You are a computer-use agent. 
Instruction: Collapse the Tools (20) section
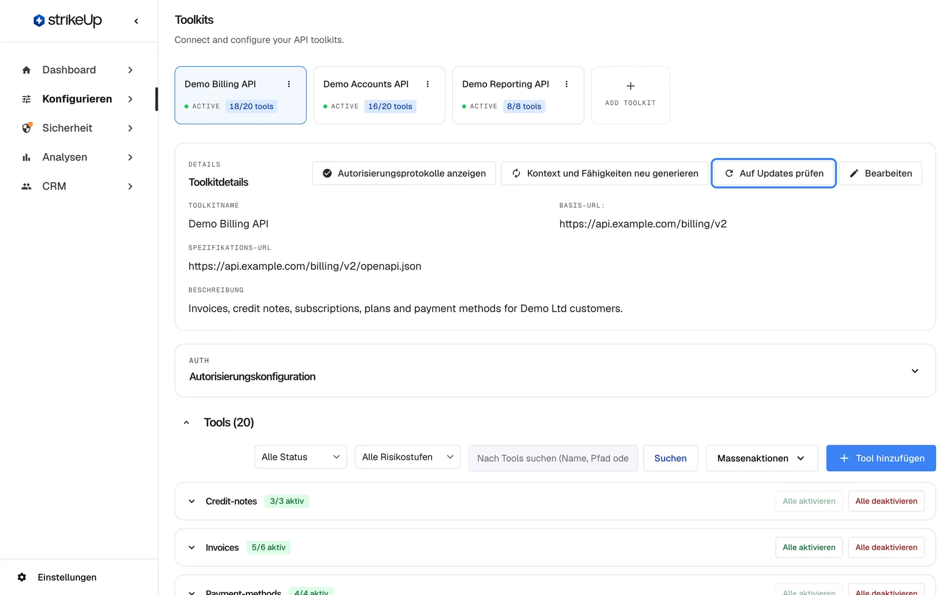pos(186,423)
